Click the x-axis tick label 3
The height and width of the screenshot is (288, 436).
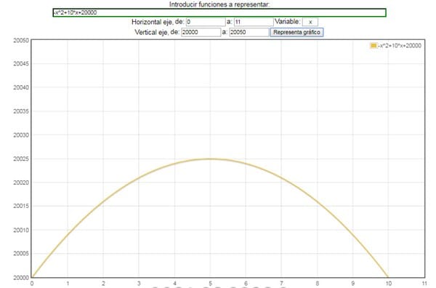click(x=139, y=284)
